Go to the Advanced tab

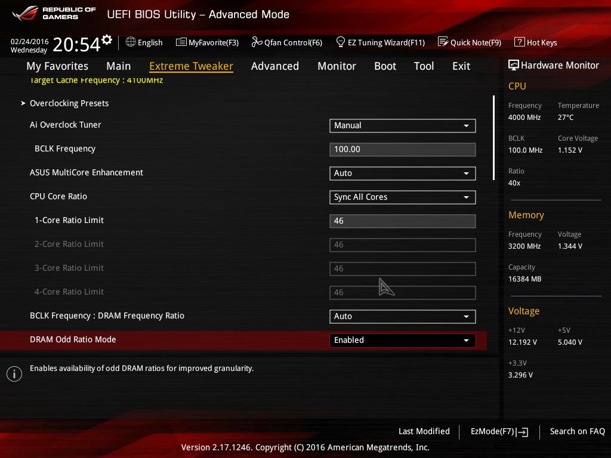click(x=275, y=66)
